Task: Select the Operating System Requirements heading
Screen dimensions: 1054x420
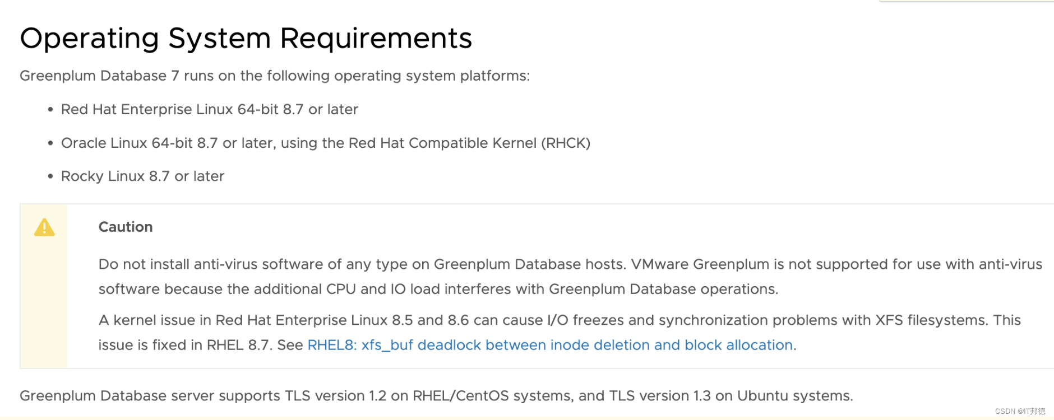Action: tap(246, 39)
